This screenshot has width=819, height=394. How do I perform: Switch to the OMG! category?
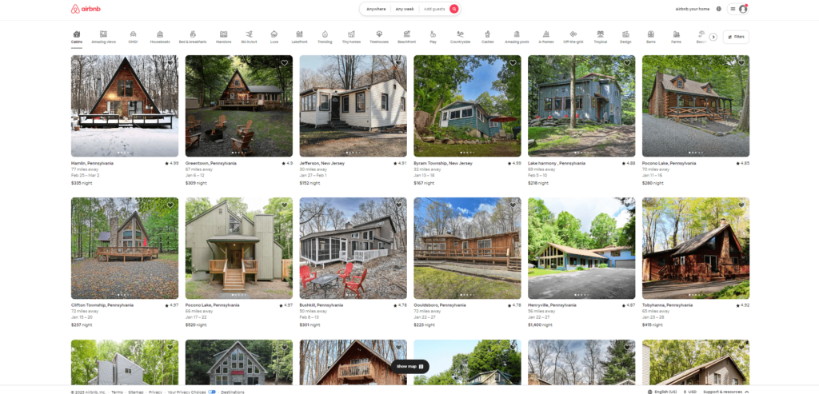(134, 37)
